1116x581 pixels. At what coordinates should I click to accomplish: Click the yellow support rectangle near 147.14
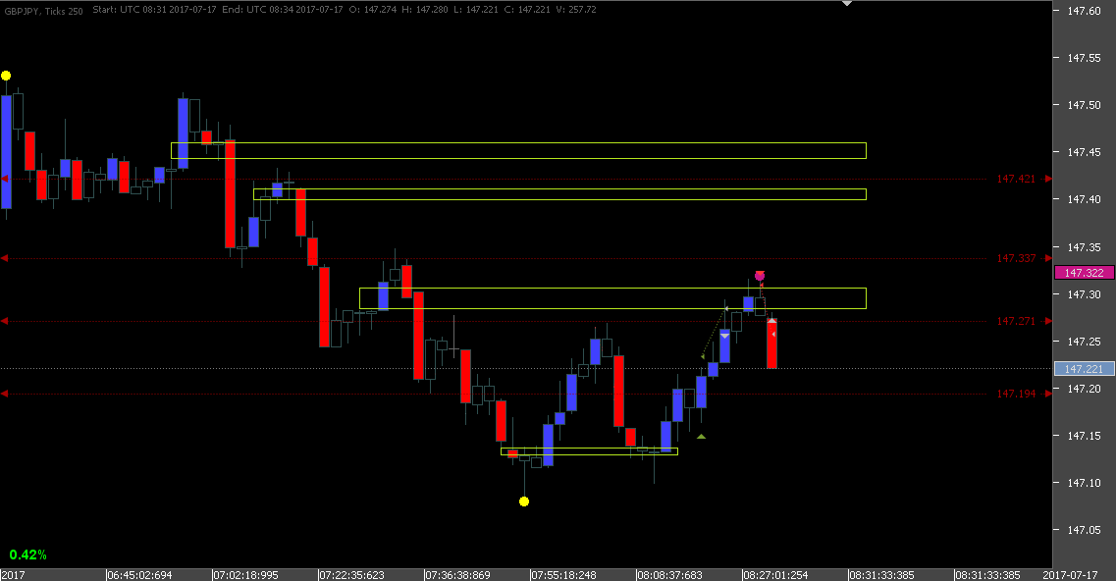[x=589, y=452]
